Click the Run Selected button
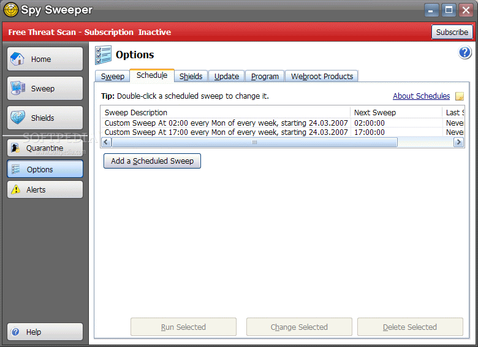Viewport: 478px width, 347px height. pos(183,327)
